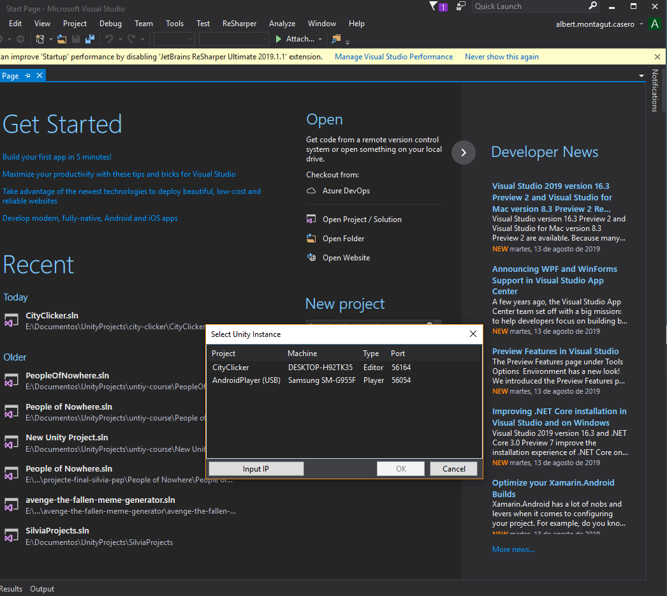The image size is (667, 596).
Task: Expand the Redo history dropdown arrow
Action: [142, 39]
